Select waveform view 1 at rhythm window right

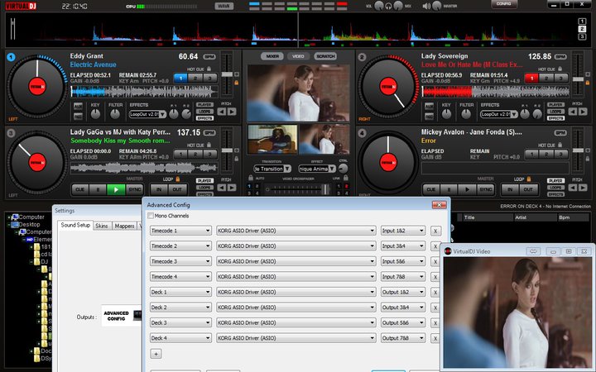pyautogui.click(x=582, y=21)
